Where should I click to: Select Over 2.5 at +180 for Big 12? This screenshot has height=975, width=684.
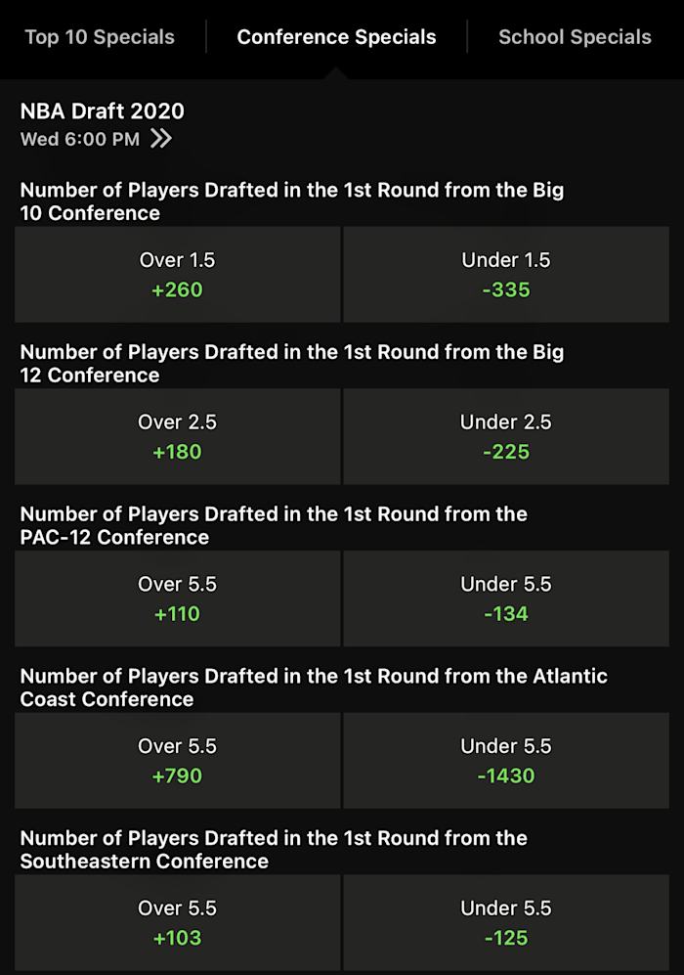coord(176,436)
